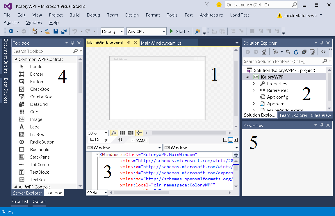The width and height of the screenshot is (335, 216).
Task: Click the Show All Files icon
Action: (312, 52)
